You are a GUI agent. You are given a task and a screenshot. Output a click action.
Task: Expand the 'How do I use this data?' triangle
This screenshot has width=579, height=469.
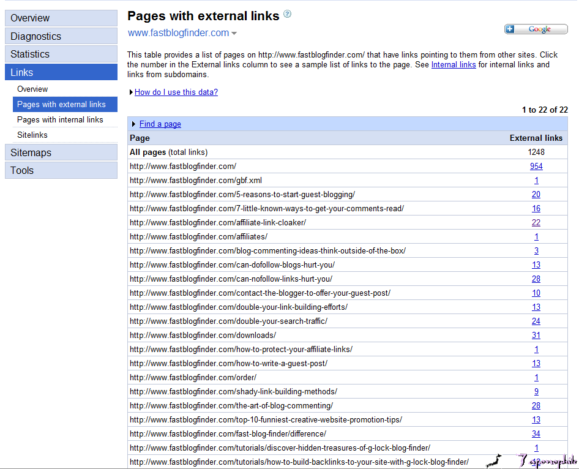pyautogui.click(x=131, y=92)
